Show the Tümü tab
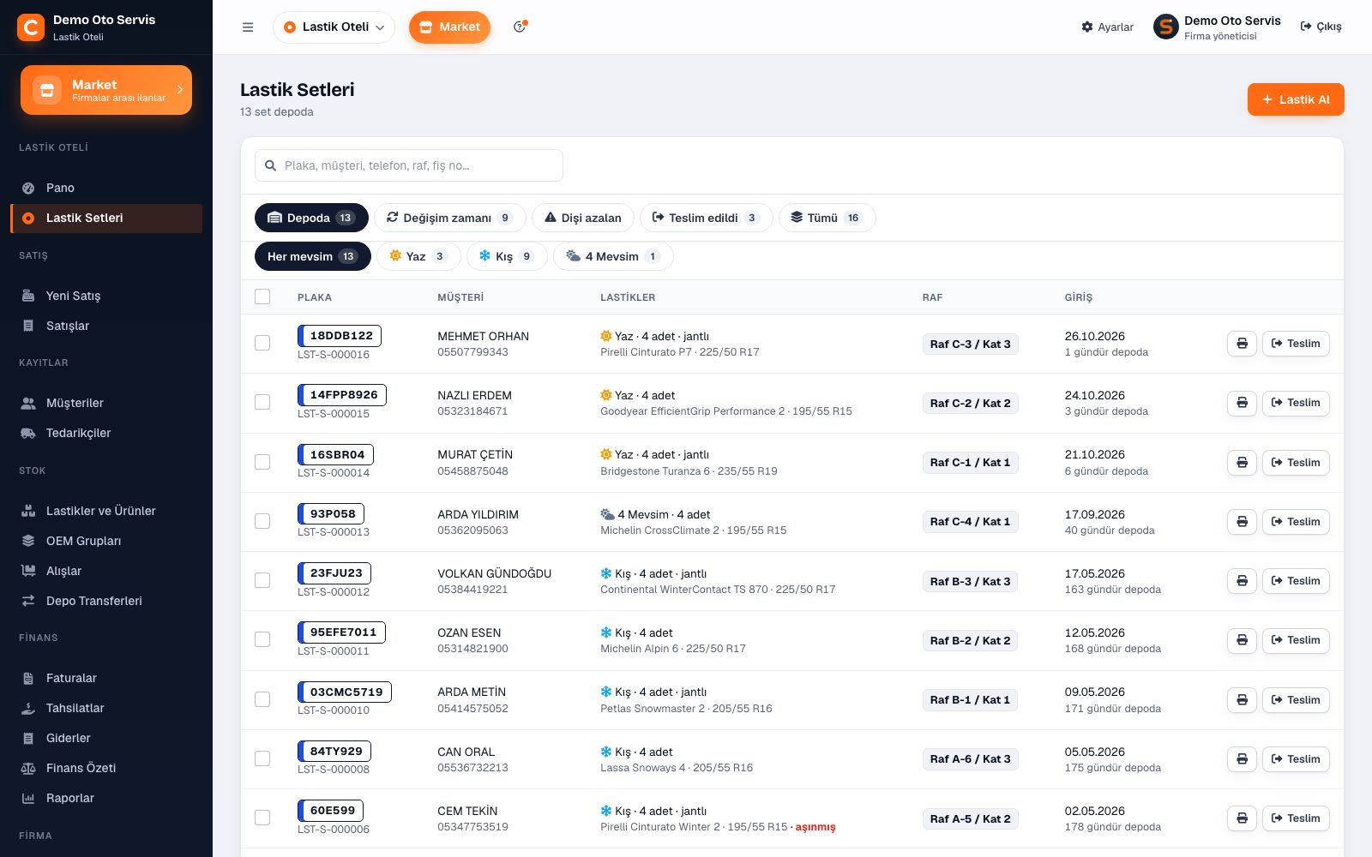The height and width of the screenshot is (857, 1372). tap(827, 218)
